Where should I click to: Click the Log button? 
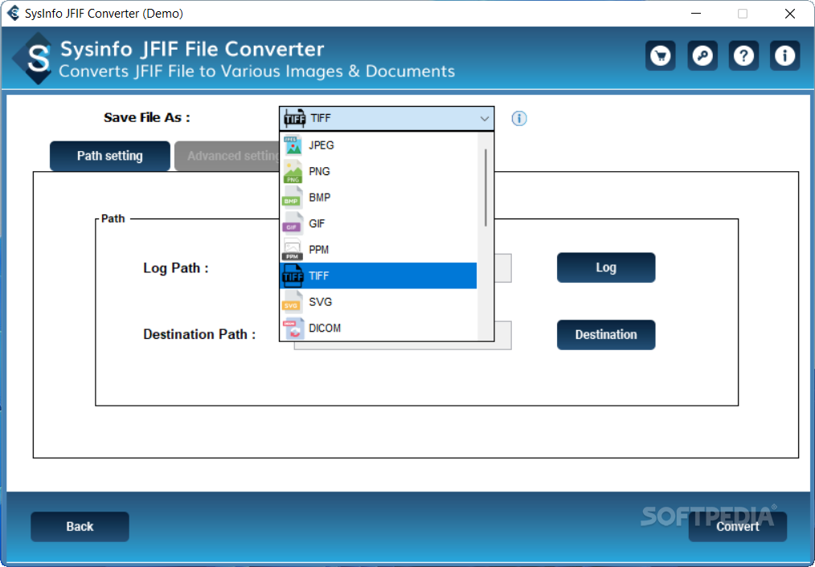pyautogui.click(x=606, y=267)
